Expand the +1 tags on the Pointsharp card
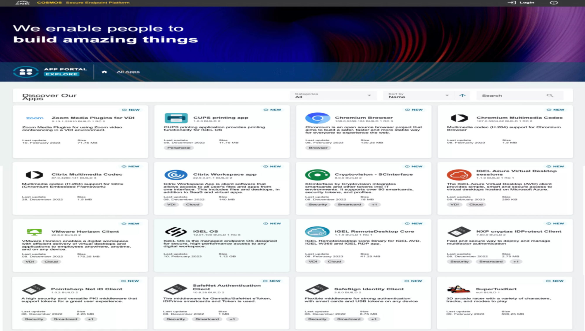The width and height of the screenshot is (585, 331). 91,319
